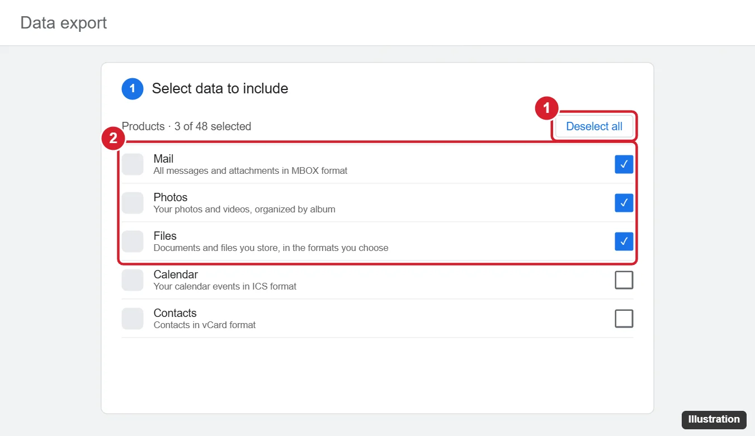
Task: Click the blue step 1 circle
Action: 133,88
